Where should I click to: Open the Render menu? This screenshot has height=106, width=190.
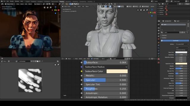coord(12,1)
